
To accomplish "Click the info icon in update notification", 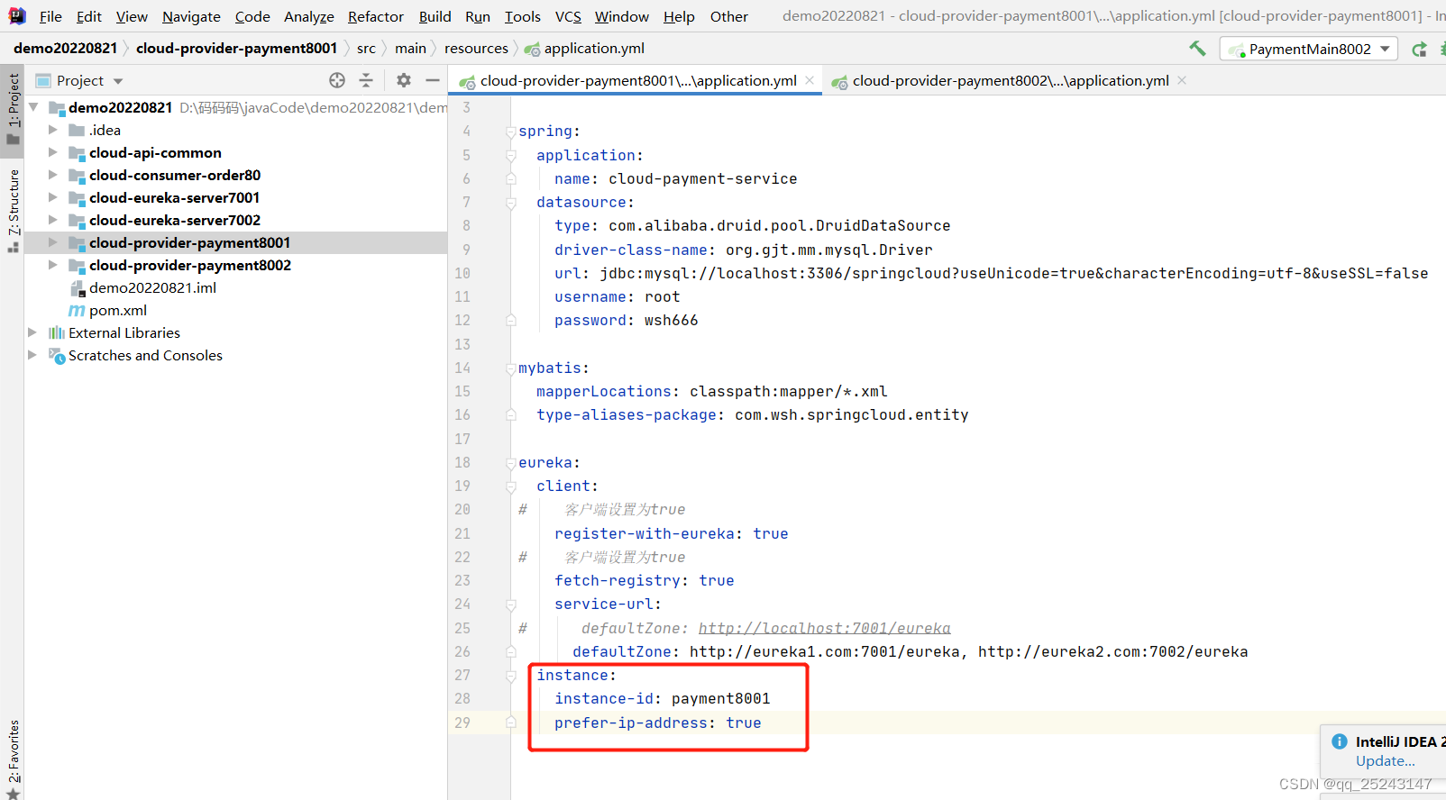I will click(x=1340, y=741).
